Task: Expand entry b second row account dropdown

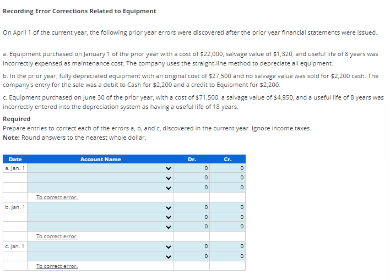Action: pyautogui.click(x=100, y=217)
